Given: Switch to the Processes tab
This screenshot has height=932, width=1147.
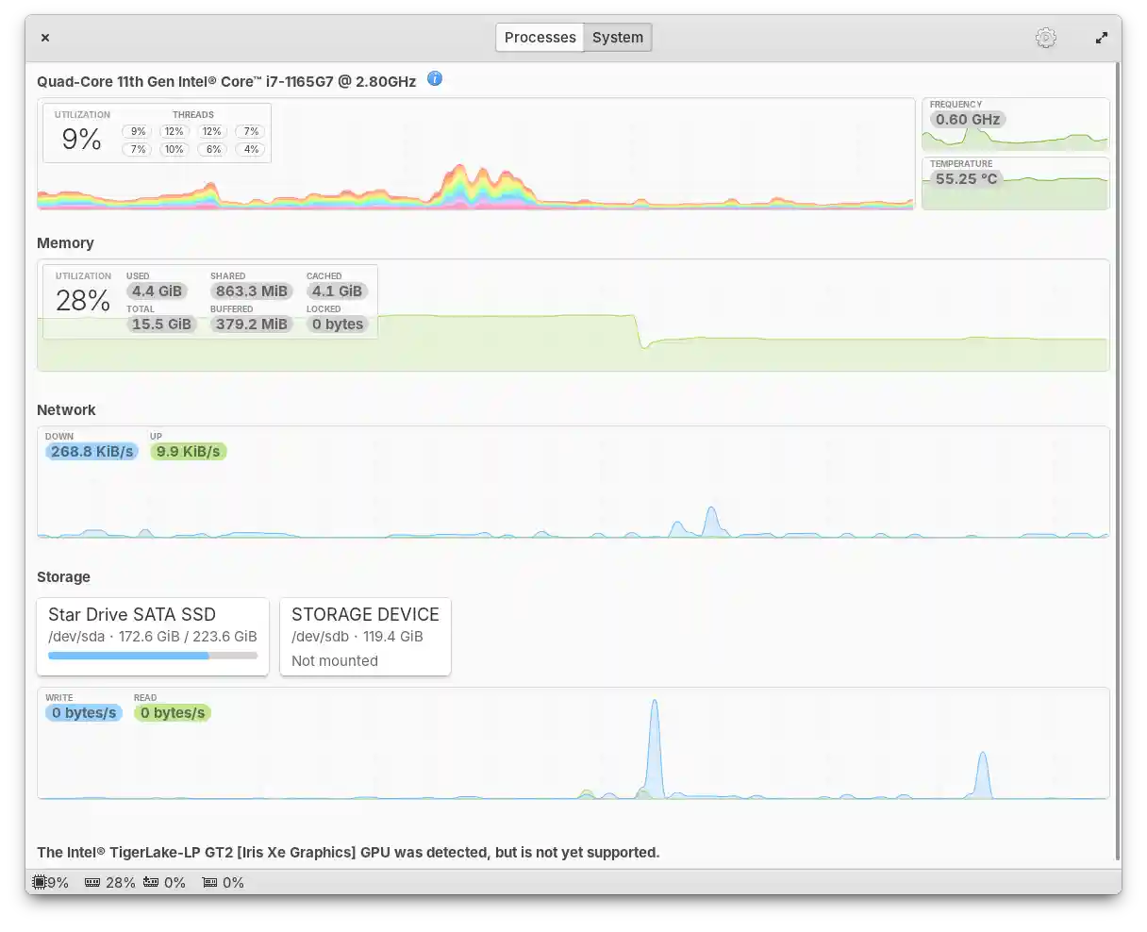Looking at the screenshot, I should (540, 37).
